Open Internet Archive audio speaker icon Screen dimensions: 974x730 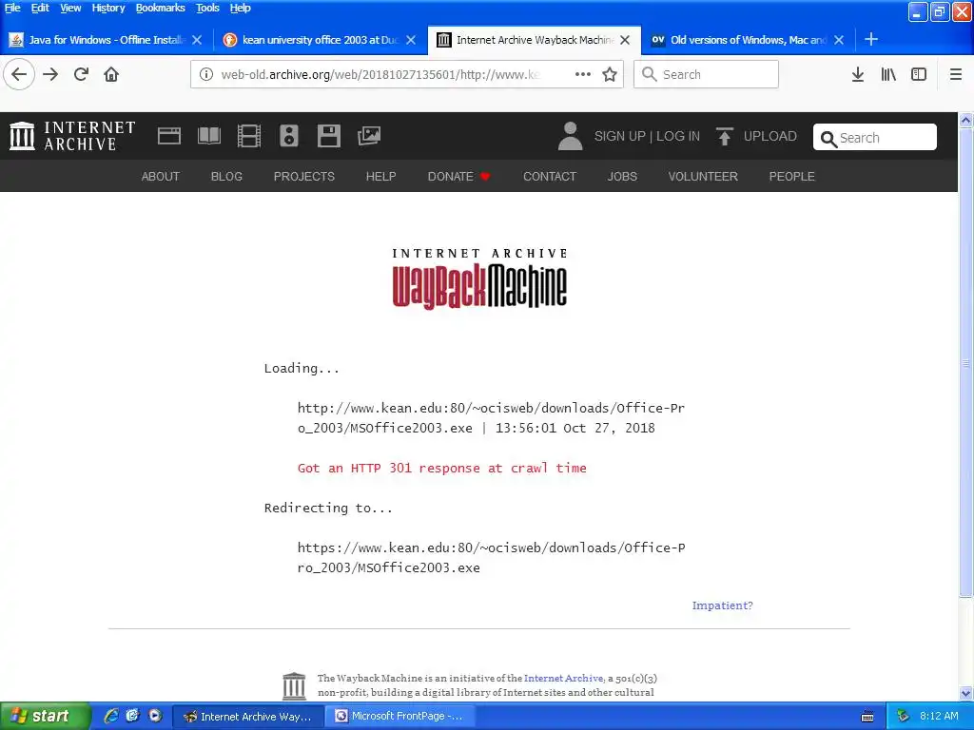tap(289, 136)
